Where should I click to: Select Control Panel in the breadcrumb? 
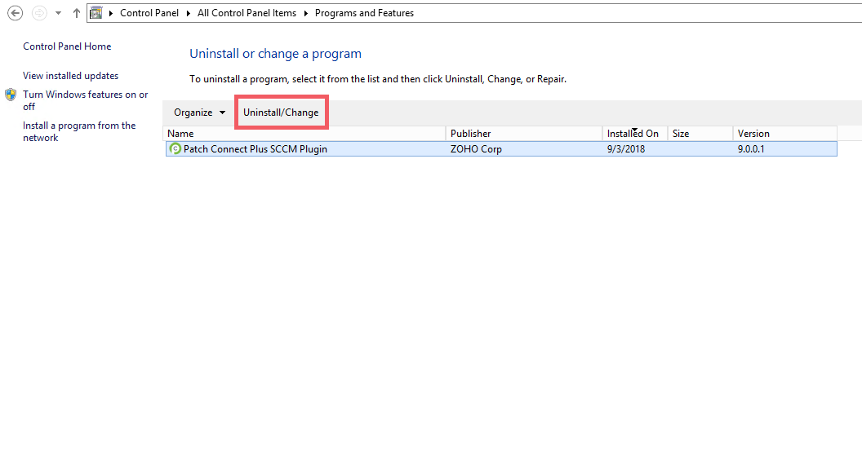click(x=149, y=12)
